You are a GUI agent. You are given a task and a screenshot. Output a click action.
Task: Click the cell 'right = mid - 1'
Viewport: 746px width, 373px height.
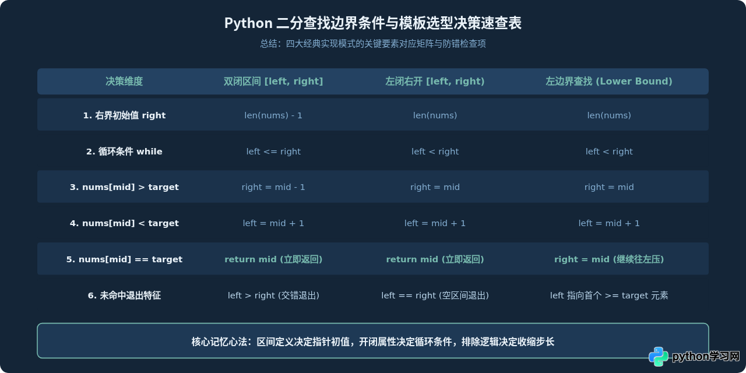[x=273, y=188]
